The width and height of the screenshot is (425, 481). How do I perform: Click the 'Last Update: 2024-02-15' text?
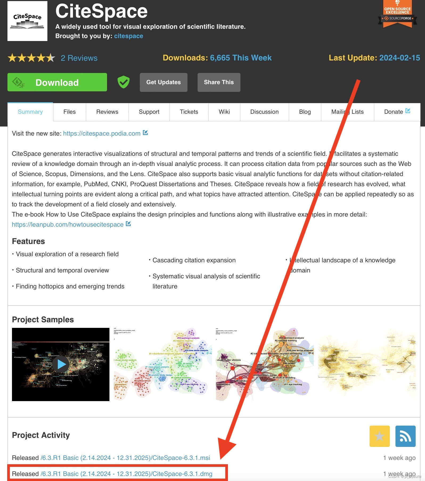click(x=374, y=58)
